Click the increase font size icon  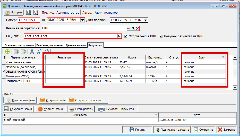(32, 52)
